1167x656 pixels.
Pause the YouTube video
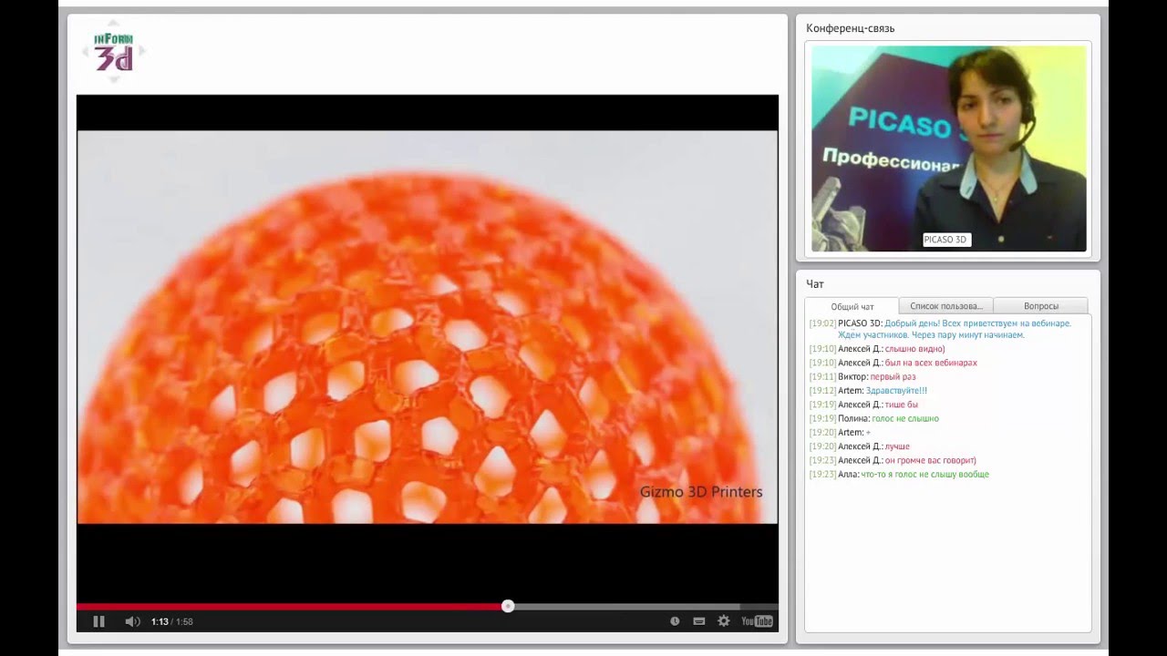point(98,621)
